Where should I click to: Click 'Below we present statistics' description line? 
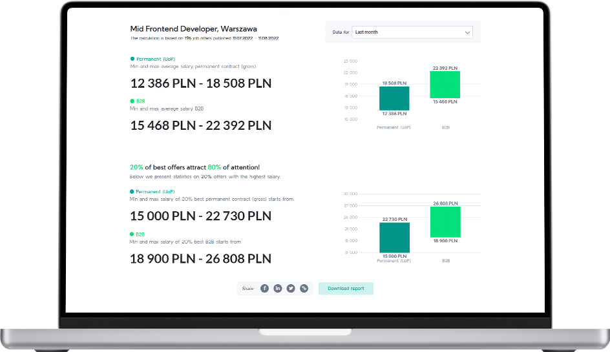(205, 176)
